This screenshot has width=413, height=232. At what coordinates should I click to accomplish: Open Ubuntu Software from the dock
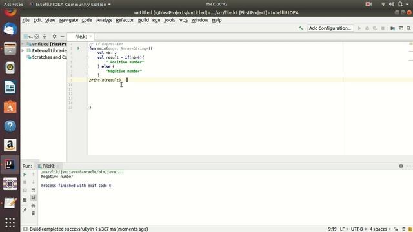pos(10,107)
